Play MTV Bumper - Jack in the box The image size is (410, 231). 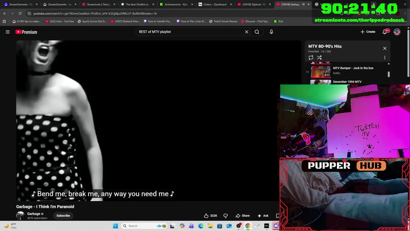coord(348,71)
